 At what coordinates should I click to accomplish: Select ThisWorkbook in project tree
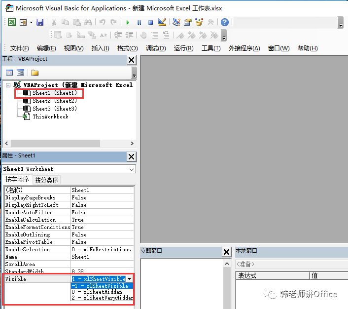pyautogui.click(x=50, y=116)
